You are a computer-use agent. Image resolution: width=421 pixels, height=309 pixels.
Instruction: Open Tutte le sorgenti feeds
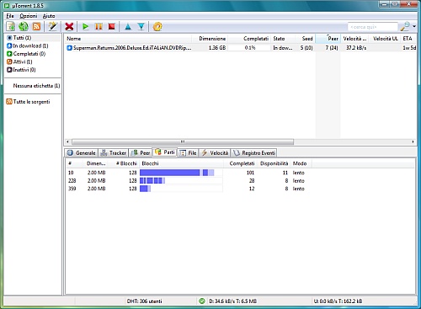(28, 102)
